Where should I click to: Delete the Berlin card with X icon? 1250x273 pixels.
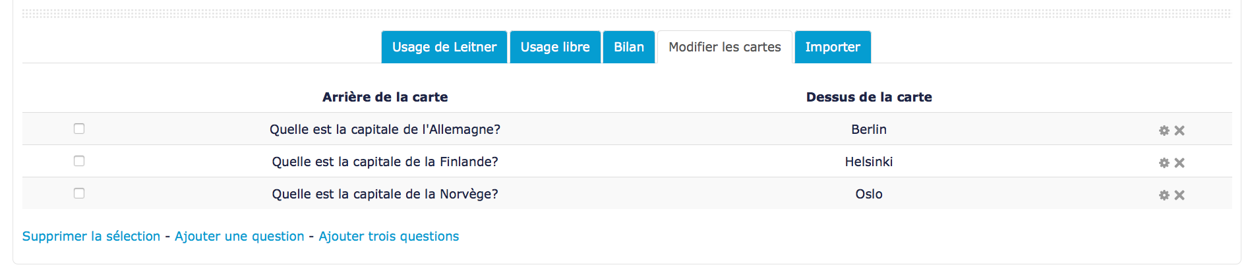(1179, 131)
